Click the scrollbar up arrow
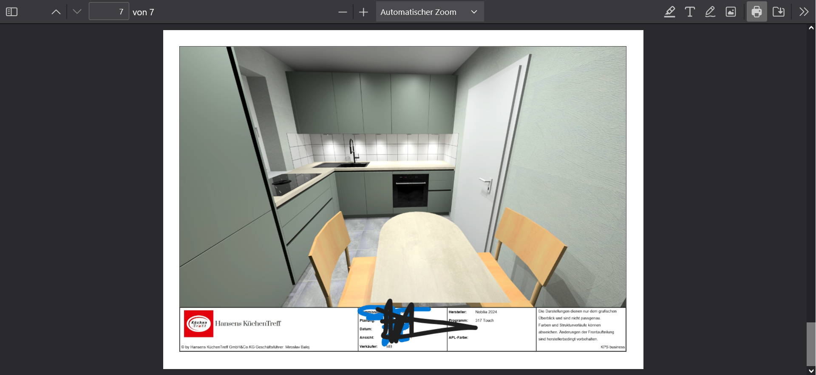 click(x=811, y=28)
